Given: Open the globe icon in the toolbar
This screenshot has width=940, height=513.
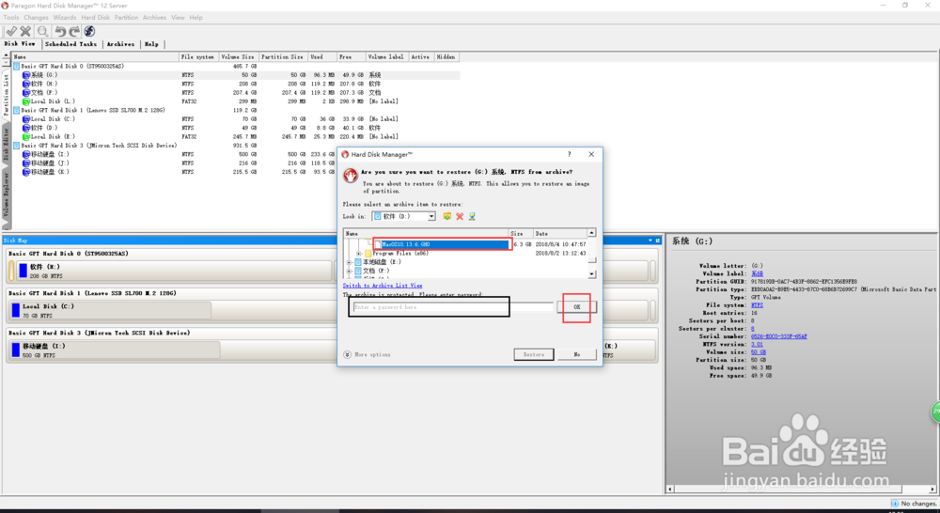Looking at the screenshot, I should [89, 31].
